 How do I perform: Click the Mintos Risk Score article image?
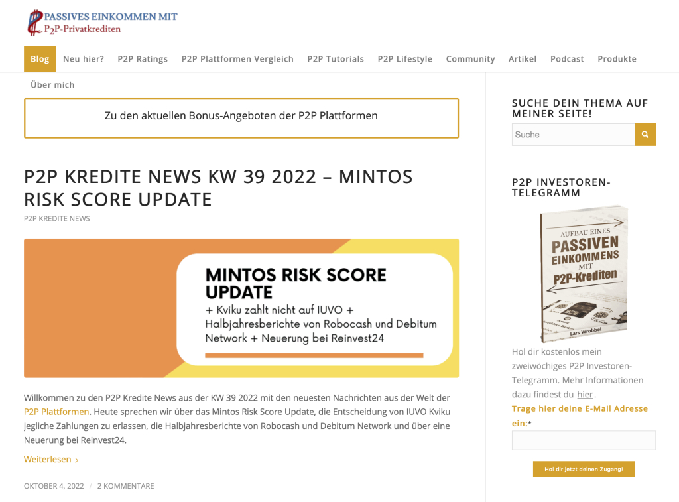click(x=241, y=308)
